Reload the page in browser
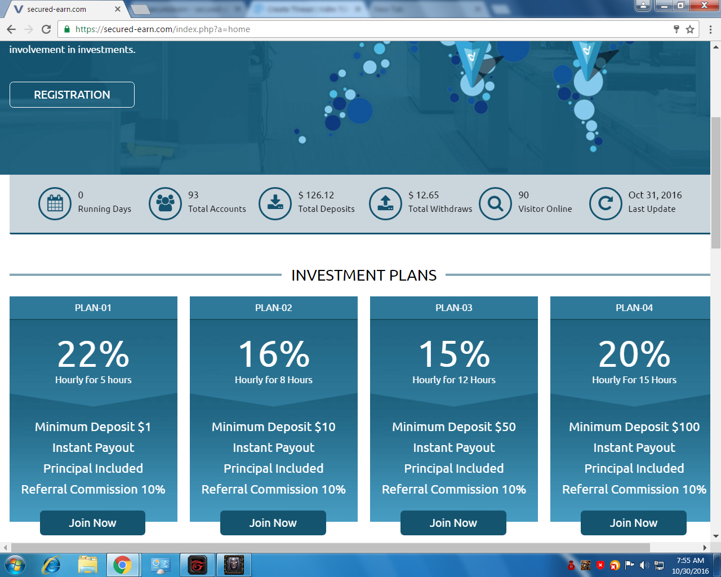 (46, 29)
